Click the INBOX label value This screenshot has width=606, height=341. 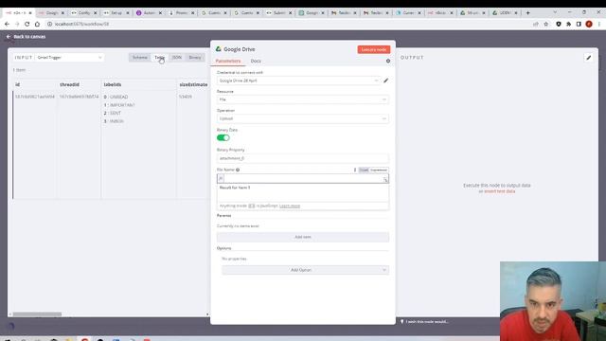click(116, 121)
